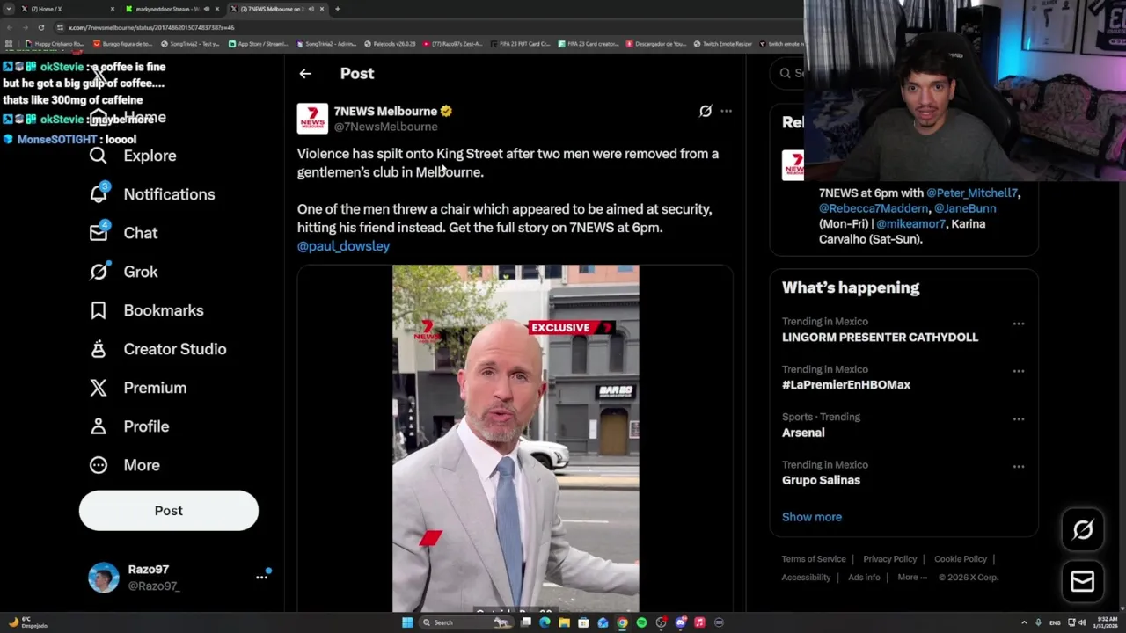Open the @paul_dowsley mention link
This screenshot has height=633, width=1126.
pyautogui.click(x=343, y=246)
